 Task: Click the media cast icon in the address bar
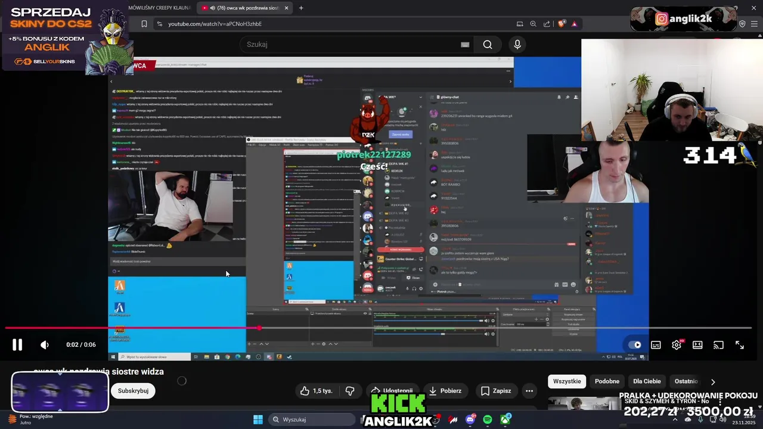click(520, 24)
